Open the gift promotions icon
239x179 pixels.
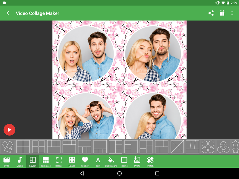222,13
